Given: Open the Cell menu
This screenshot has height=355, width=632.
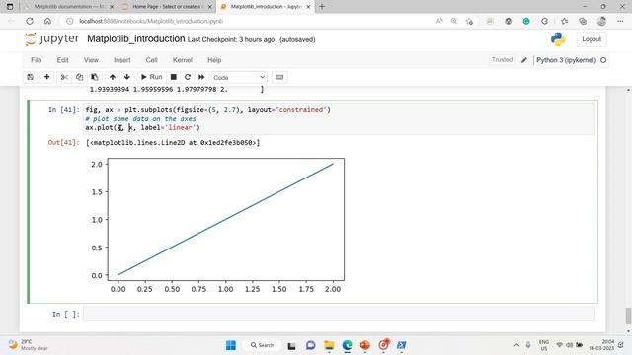Looking at the screenshot, I should (x=151, y=60).
